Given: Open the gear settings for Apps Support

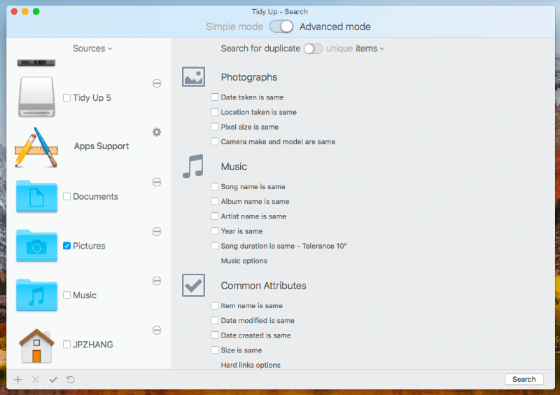Looking at the screenshot, I should tap(157, 132).
